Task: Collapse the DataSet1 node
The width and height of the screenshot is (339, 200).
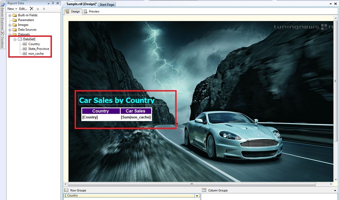Action: click(15, 40)
